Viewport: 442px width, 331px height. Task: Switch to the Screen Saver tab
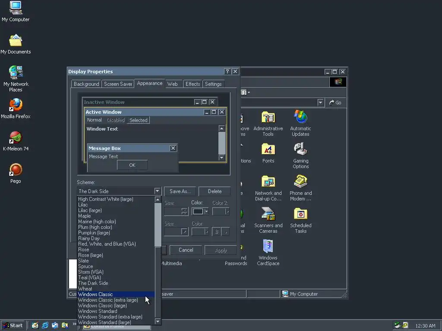point(118,84)
